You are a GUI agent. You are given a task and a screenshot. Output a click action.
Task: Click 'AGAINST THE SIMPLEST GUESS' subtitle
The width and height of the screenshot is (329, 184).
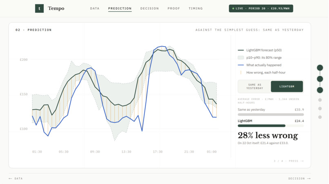[x=249, y=30]
